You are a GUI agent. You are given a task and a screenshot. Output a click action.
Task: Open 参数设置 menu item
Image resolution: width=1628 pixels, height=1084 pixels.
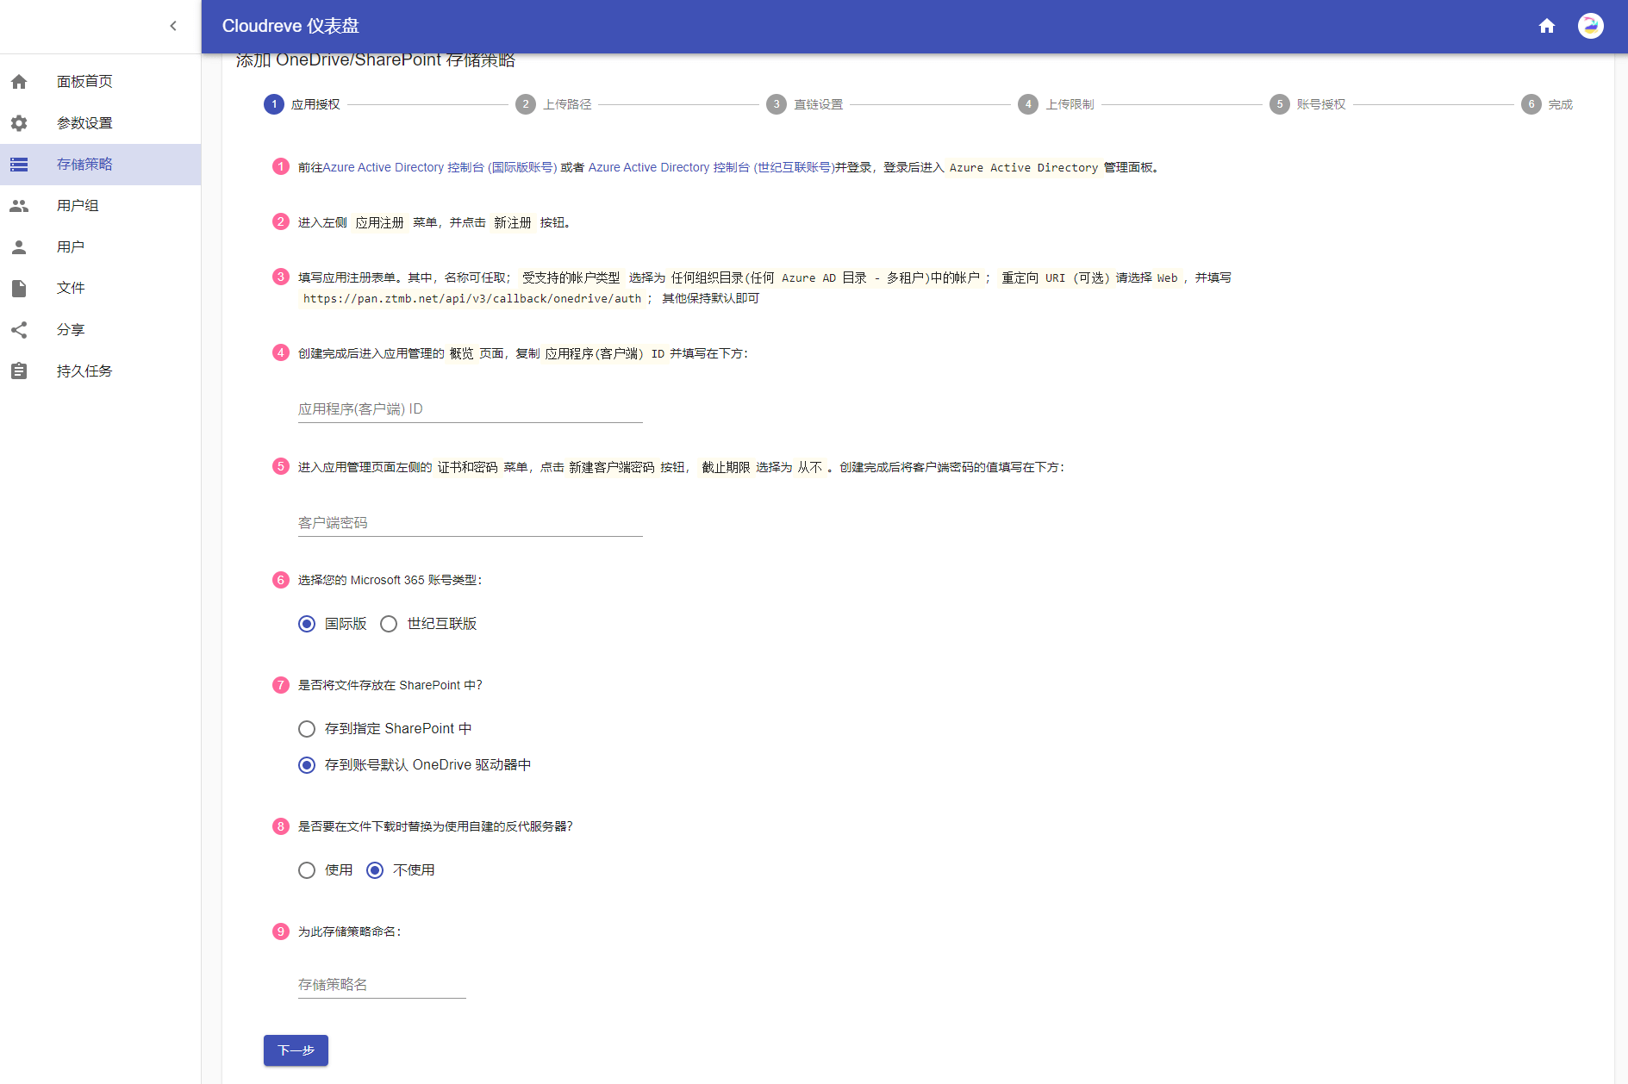tap(101, 123)
